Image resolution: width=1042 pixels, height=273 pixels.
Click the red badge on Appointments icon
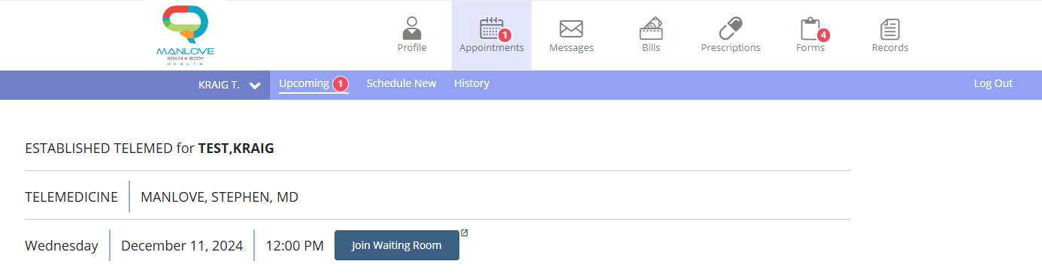point(504,34)
